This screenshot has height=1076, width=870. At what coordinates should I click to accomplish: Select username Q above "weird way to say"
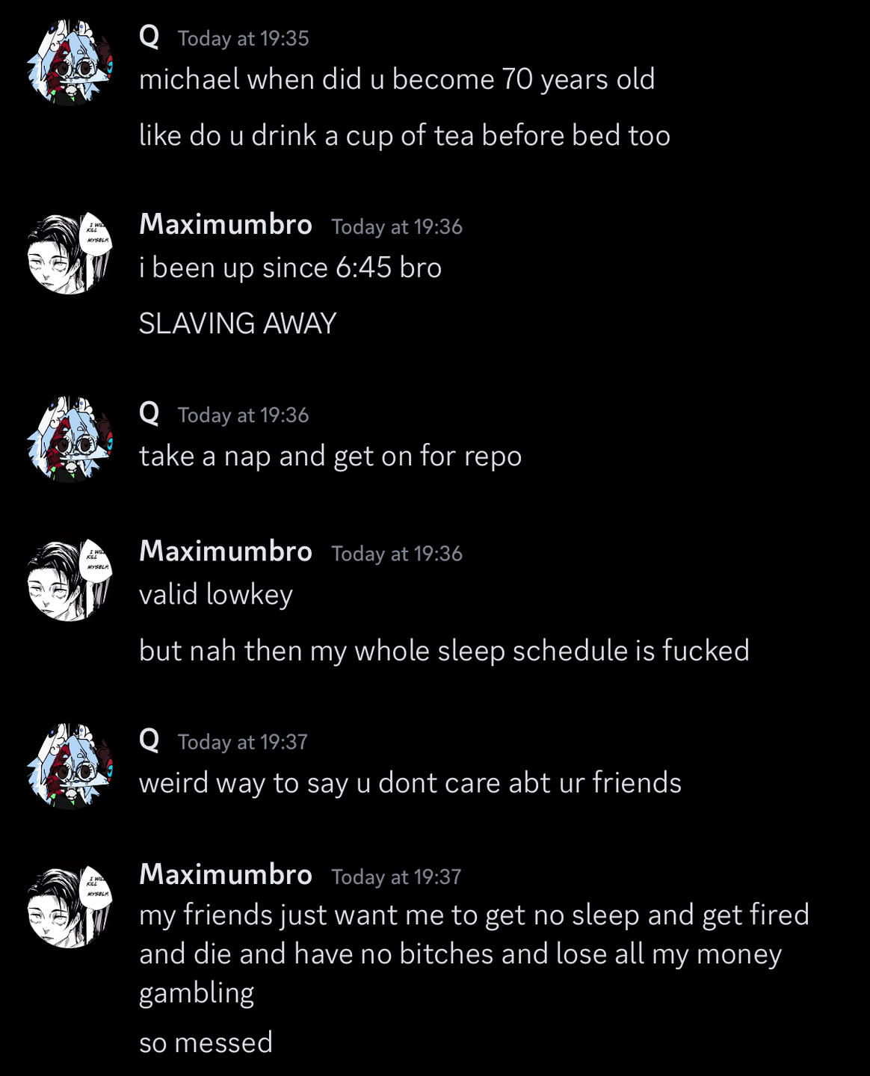tap(149, 740)
